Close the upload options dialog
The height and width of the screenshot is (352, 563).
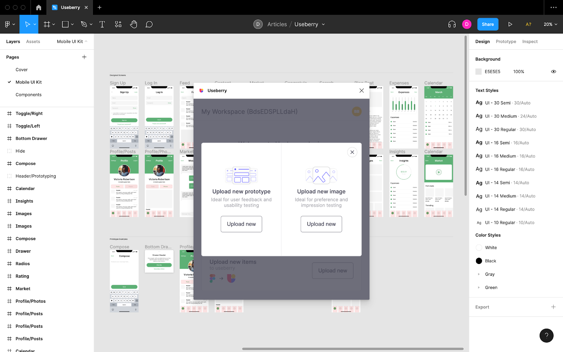point(352,152)
